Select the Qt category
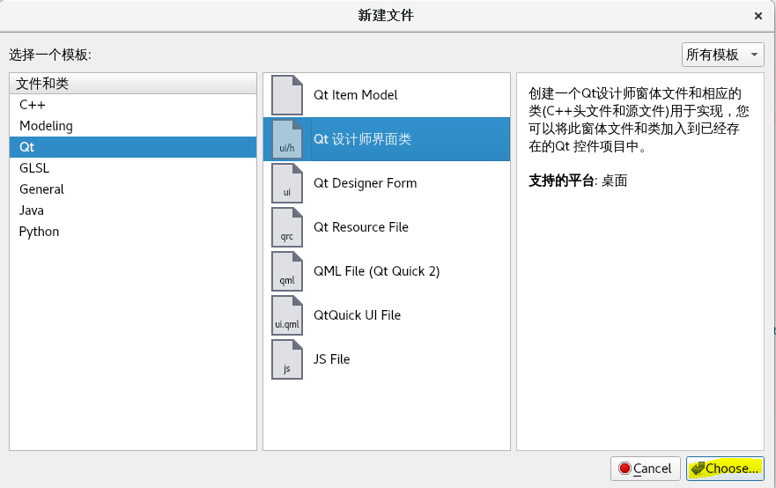This screenshot has width=776, height=488. [133, 147]
